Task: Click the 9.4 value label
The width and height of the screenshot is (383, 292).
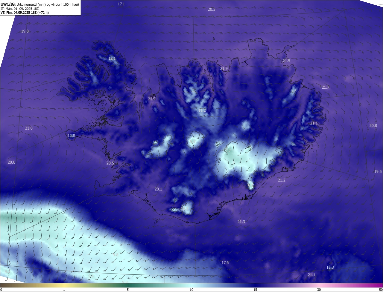Action: (x=91, y=276)
